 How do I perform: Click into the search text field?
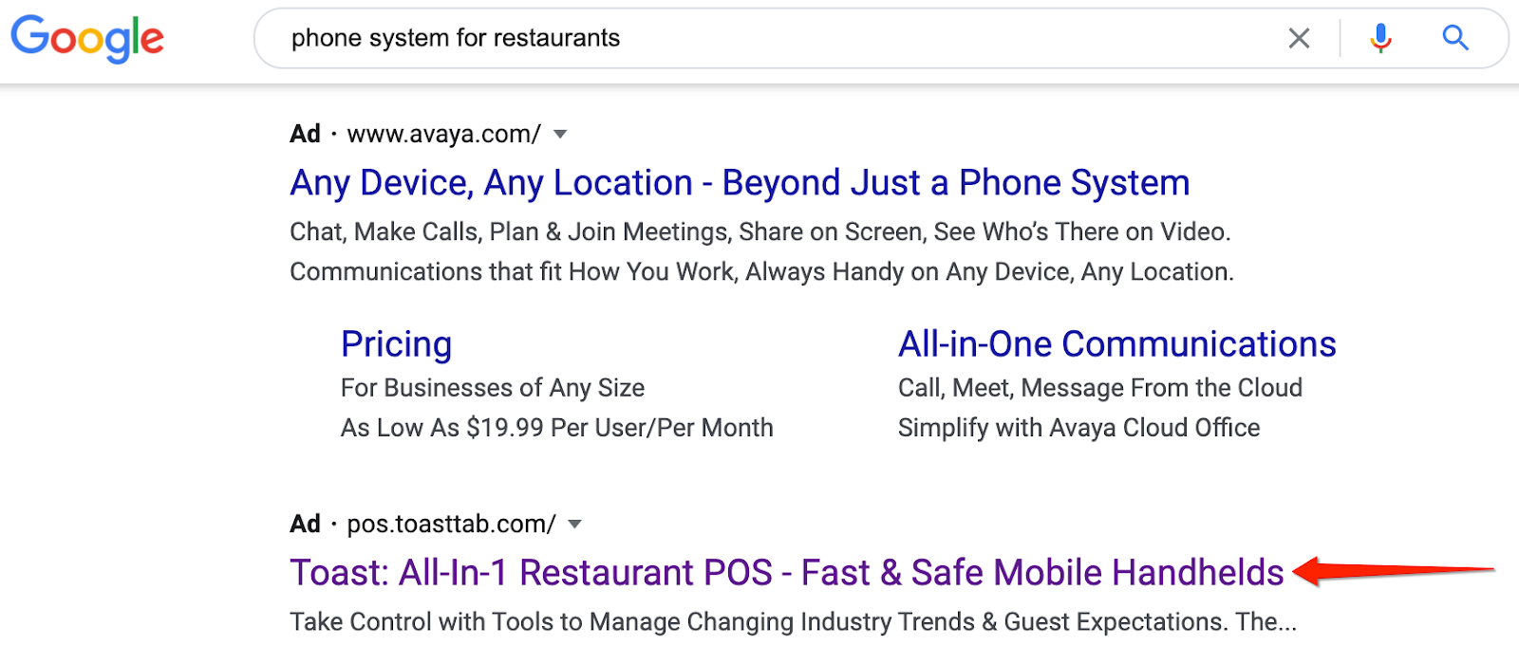[x=759, y=38]
